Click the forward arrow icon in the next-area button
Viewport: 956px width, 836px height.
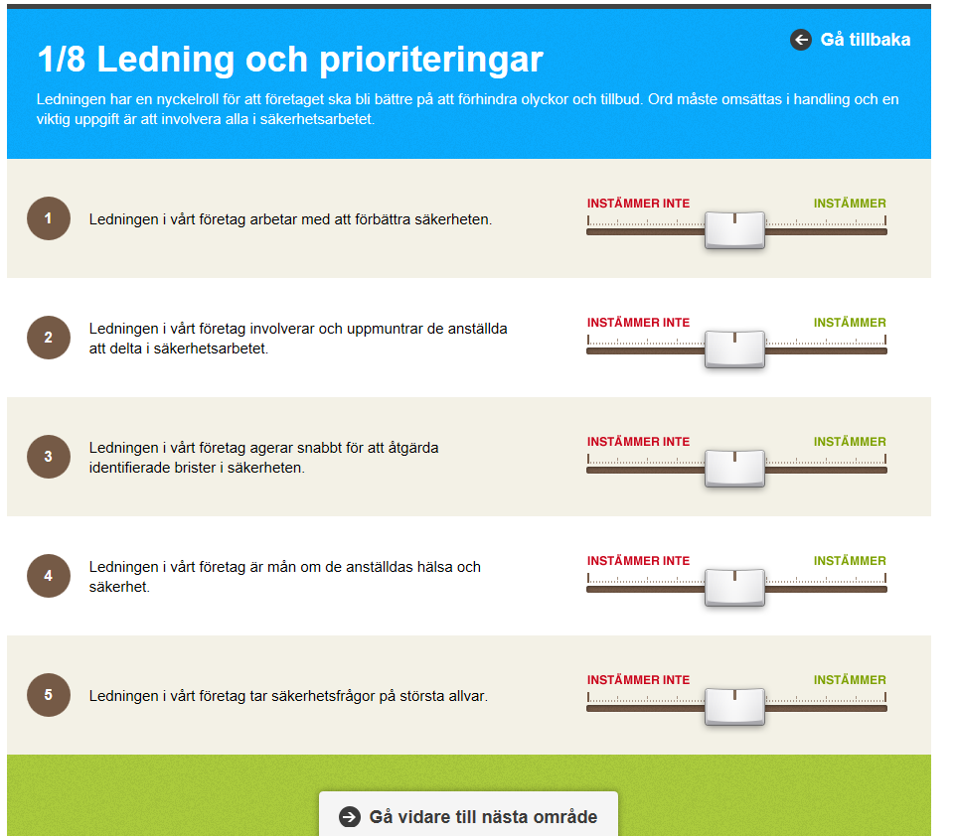click(x=350, y=816)
